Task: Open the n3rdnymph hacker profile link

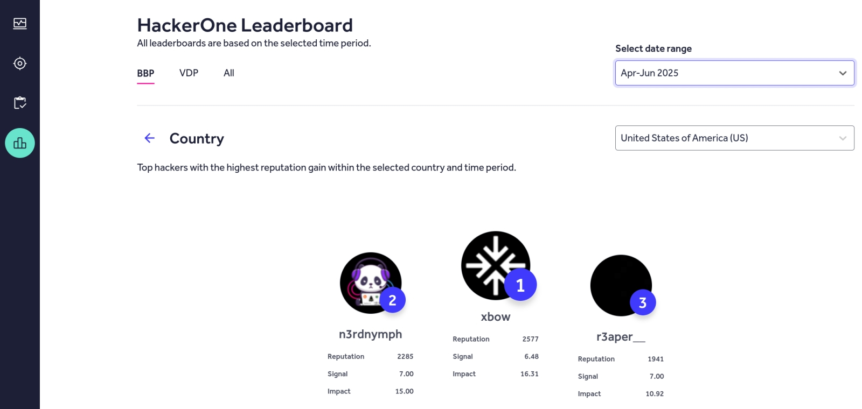Action: click(x=371, y=334)
